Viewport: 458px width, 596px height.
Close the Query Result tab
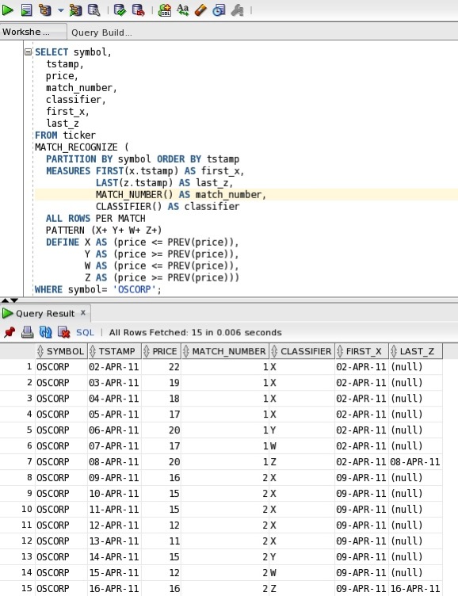(83, 312)
